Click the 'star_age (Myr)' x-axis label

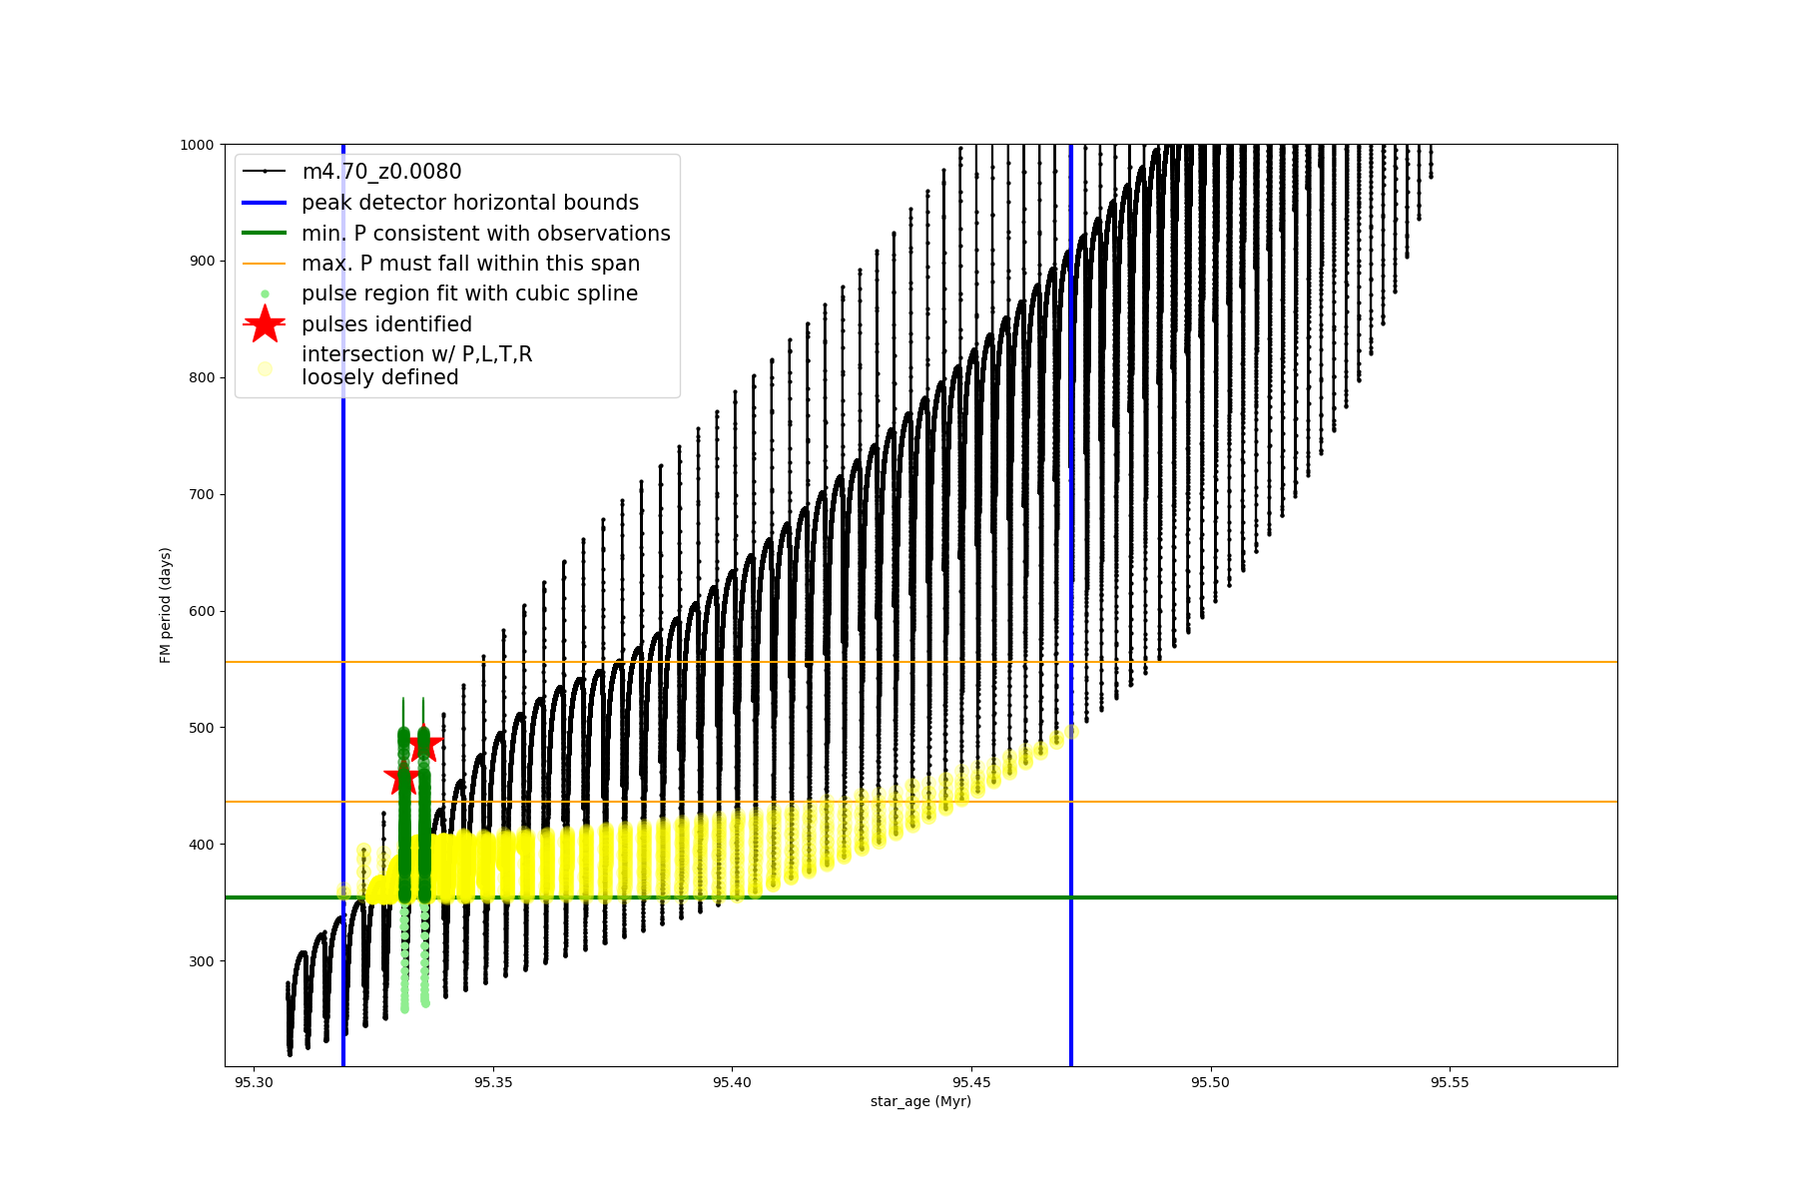[920, 1101]
